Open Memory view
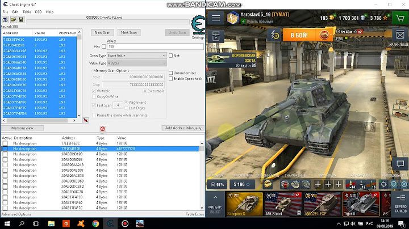The height and width of the screenshot is (229, 409). coord(22,128)
